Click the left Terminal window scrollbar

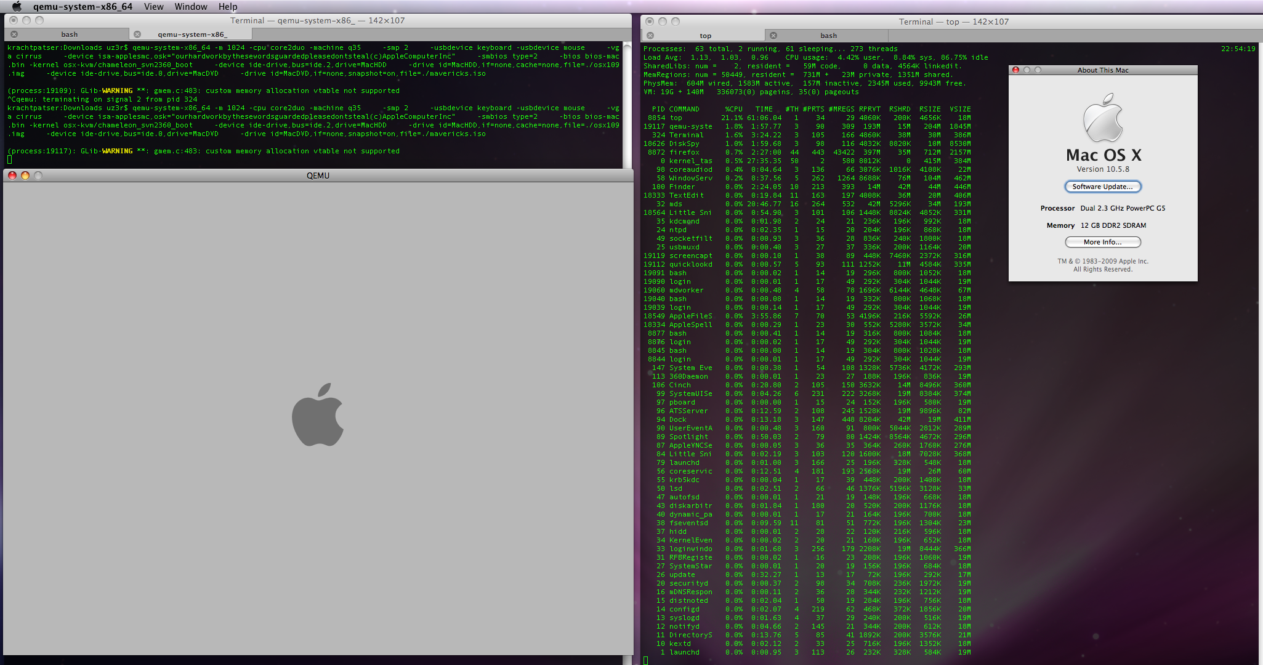pos(627,105)
